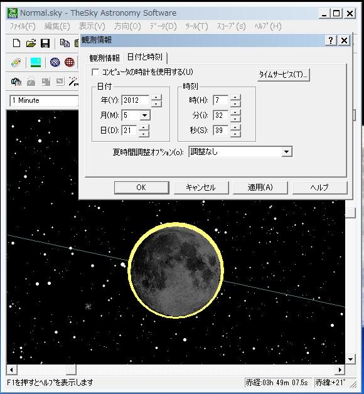This screenshot has height=394, width=364.
Task: Click the magic wand toolbar icon
Action: (73, 82)
